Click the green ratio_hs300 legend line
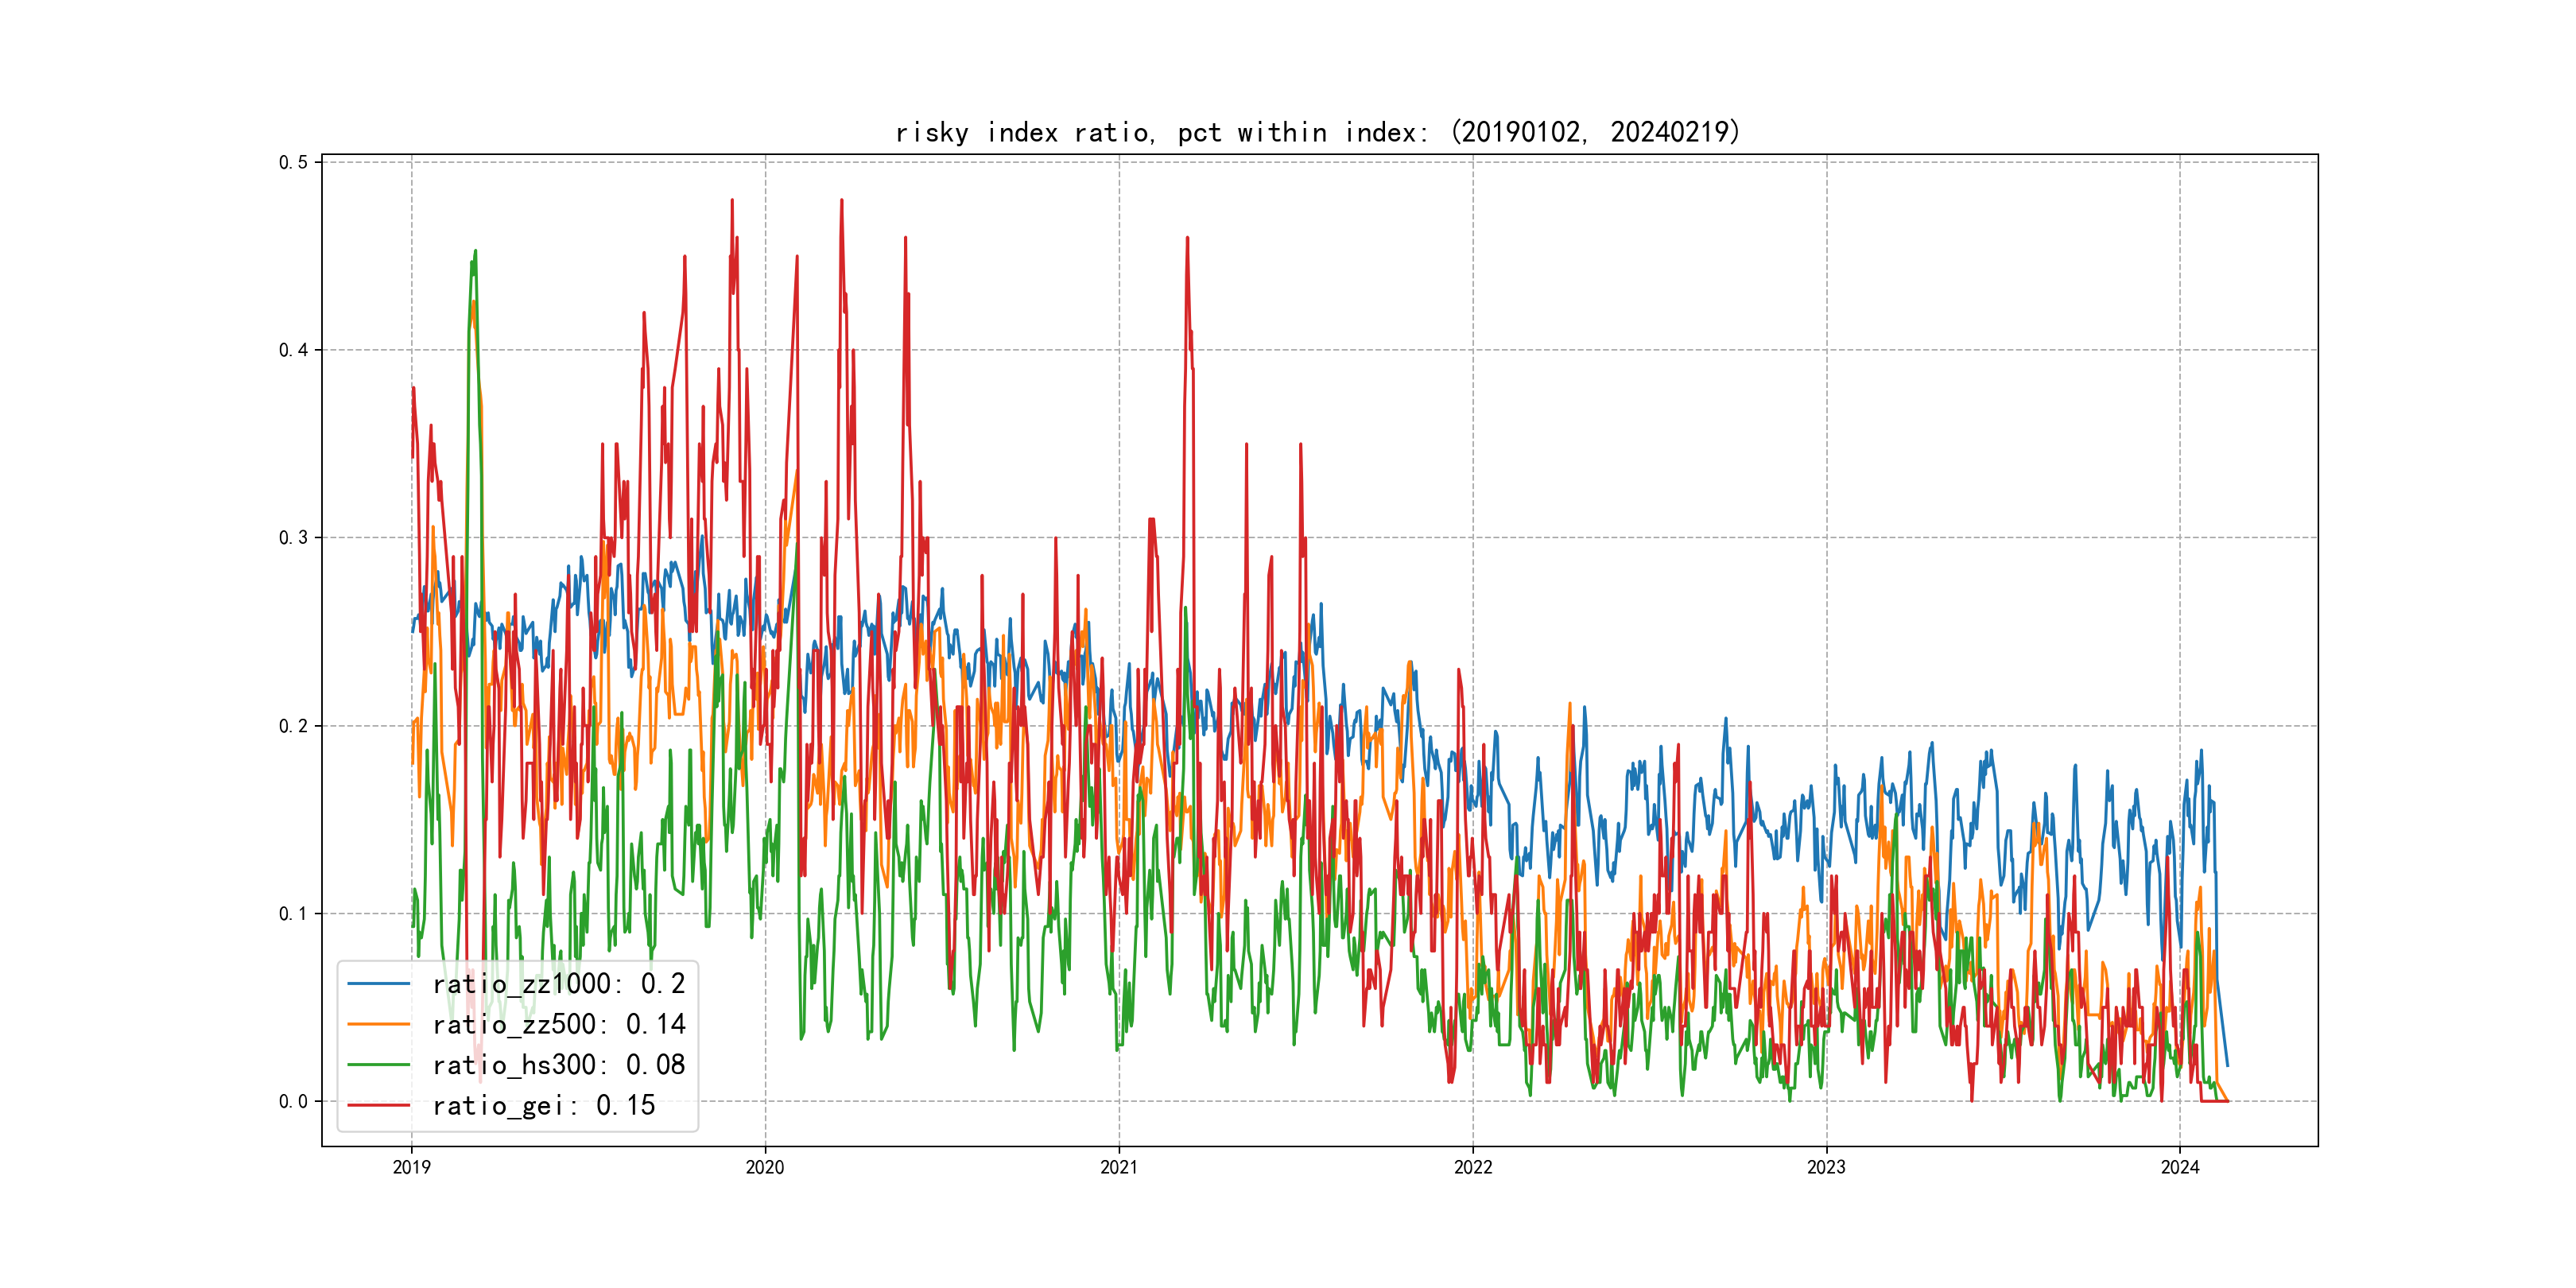Screen dimensions: 2576x1288 pos(378,1065)
